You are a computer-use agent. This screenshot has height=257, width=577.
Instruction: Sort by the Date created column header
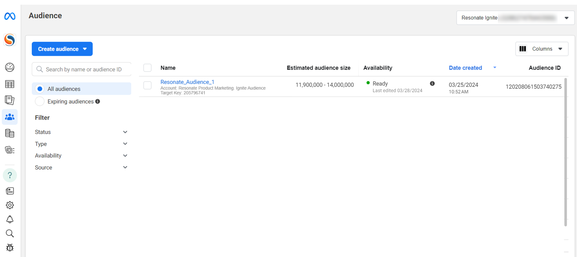pyautogui.click(x=465, y=68)
